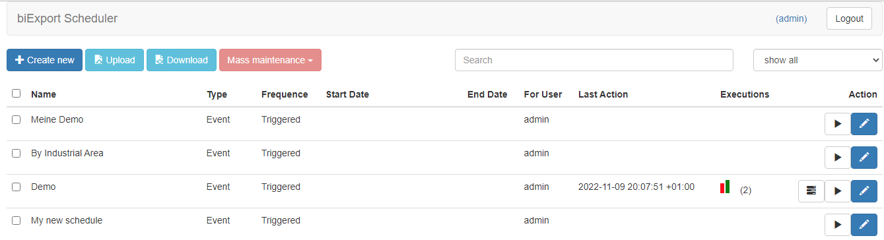Screen dimensions: 884x240
Task: Edit the By Industrial Area schedule
Action: (x=864, y=158)
